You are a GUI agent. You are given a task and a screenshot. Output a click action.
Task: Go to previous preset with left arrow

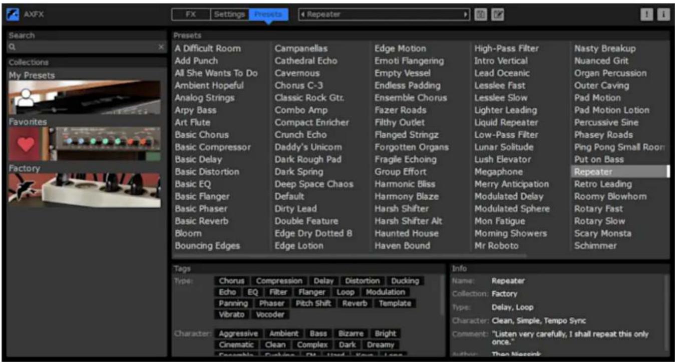tap(303, 15)
